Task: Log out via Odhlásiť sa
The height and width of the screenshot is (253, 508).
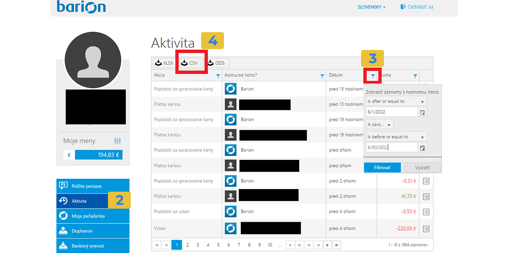Action: [x=416, y=7]
